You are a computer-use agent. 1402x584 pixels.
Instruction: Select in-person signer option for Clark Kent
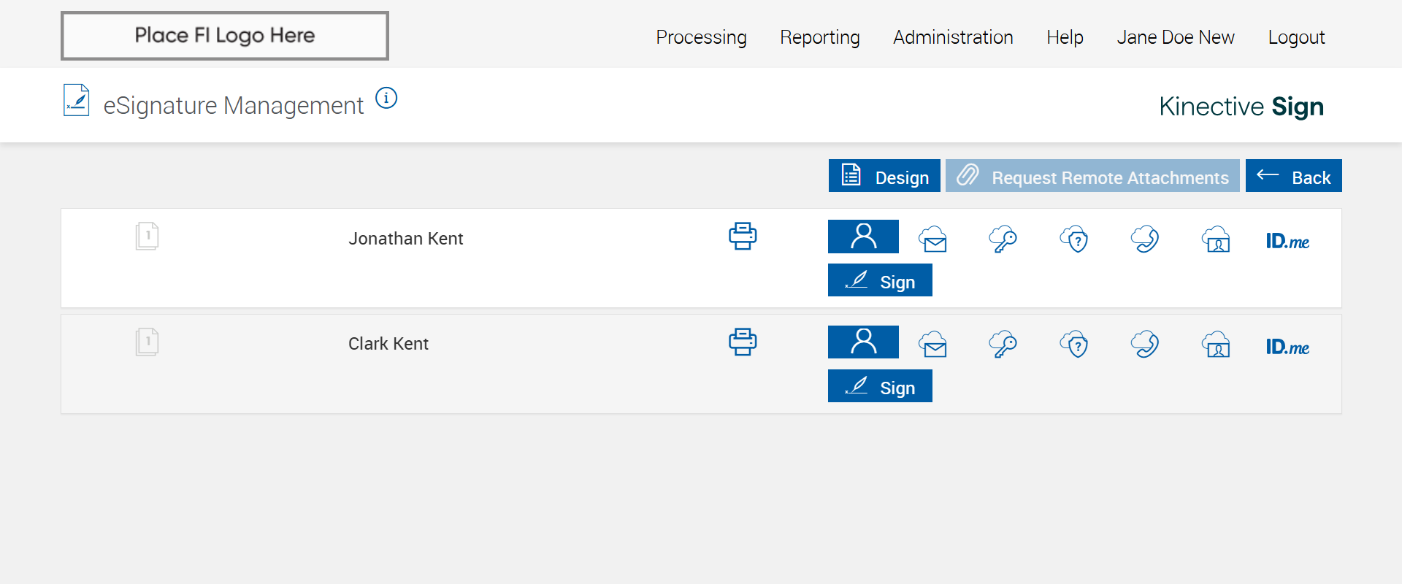(863, 342)
